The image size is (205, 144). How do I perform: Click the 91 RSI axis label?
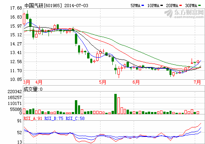19,121
